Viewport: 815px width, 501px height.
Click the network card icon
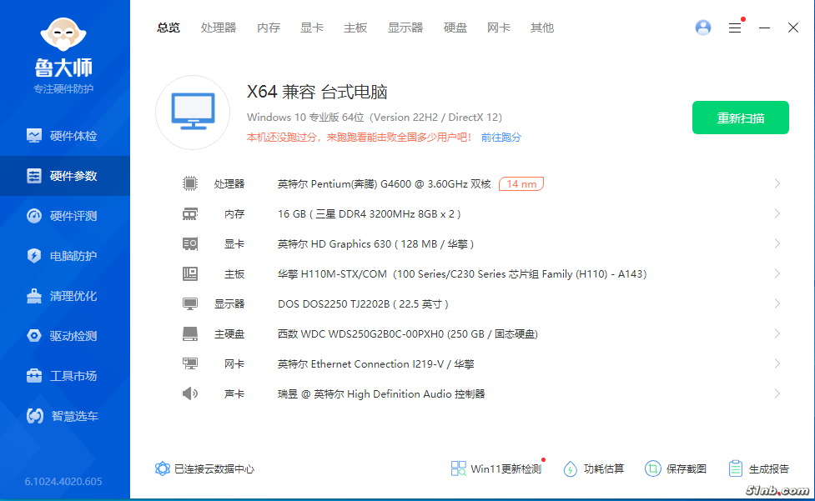point(190,363)
